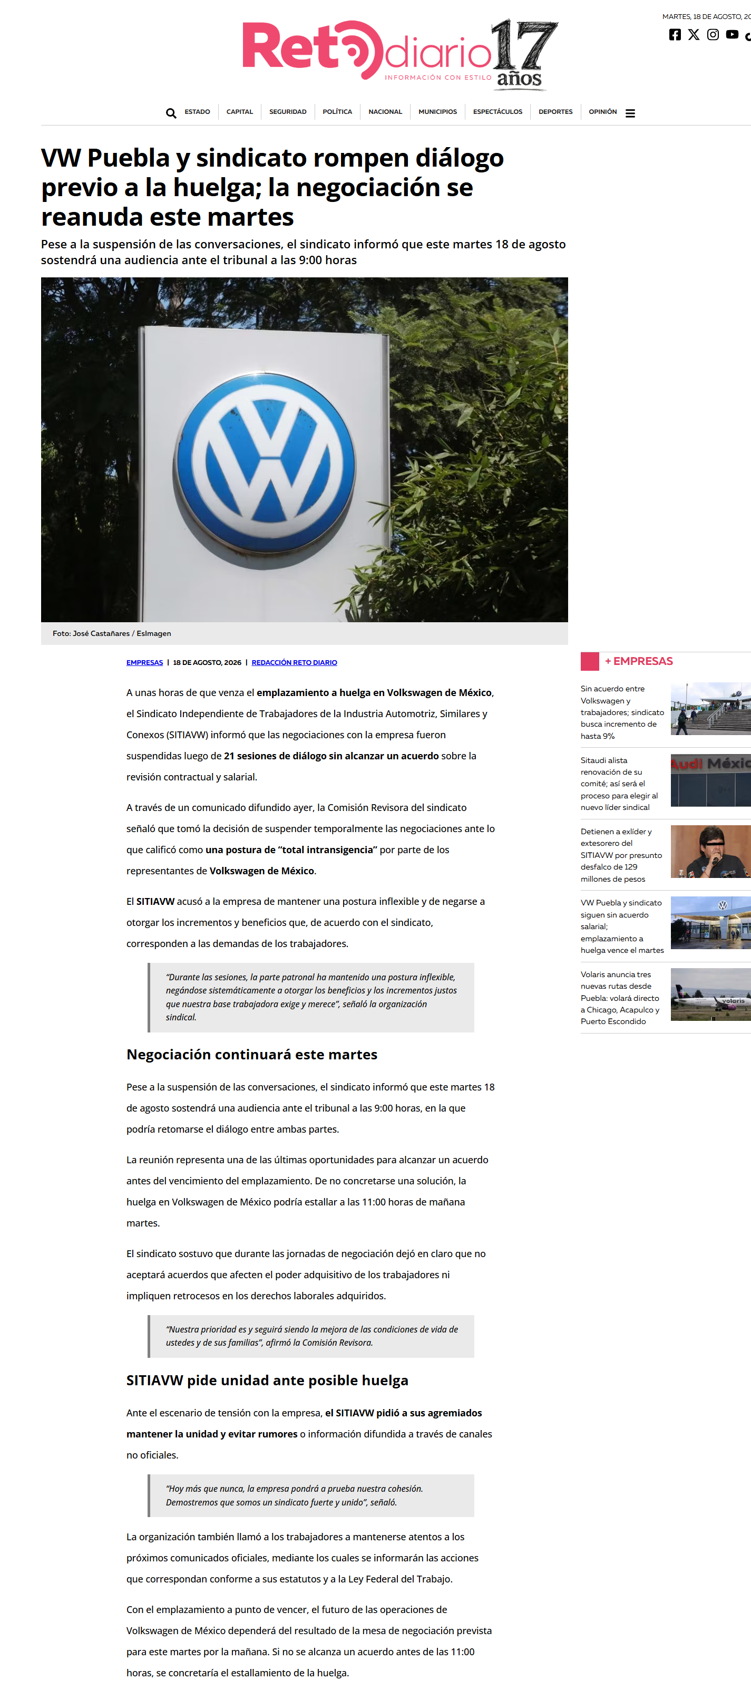This screenshot has height=1699, width=751.
Task: Click the search magnifier icon
Action: [x=171, y=113]
